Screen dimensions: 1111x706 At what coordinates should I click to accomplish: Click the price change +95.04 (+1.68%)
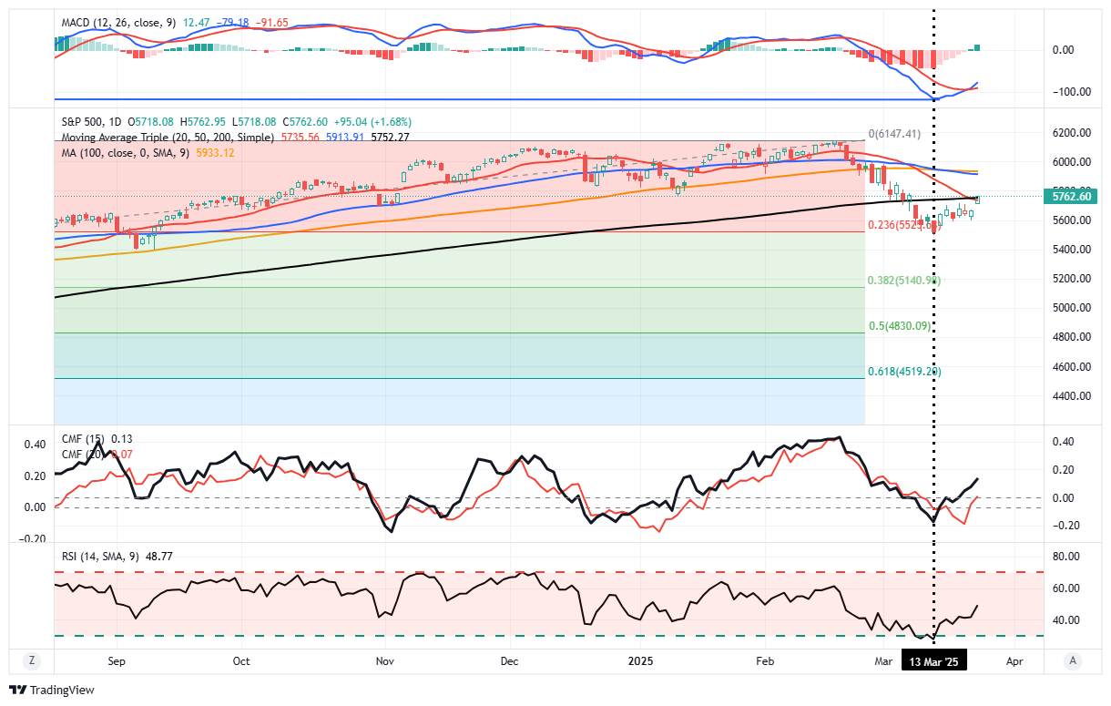pos(372,121)
